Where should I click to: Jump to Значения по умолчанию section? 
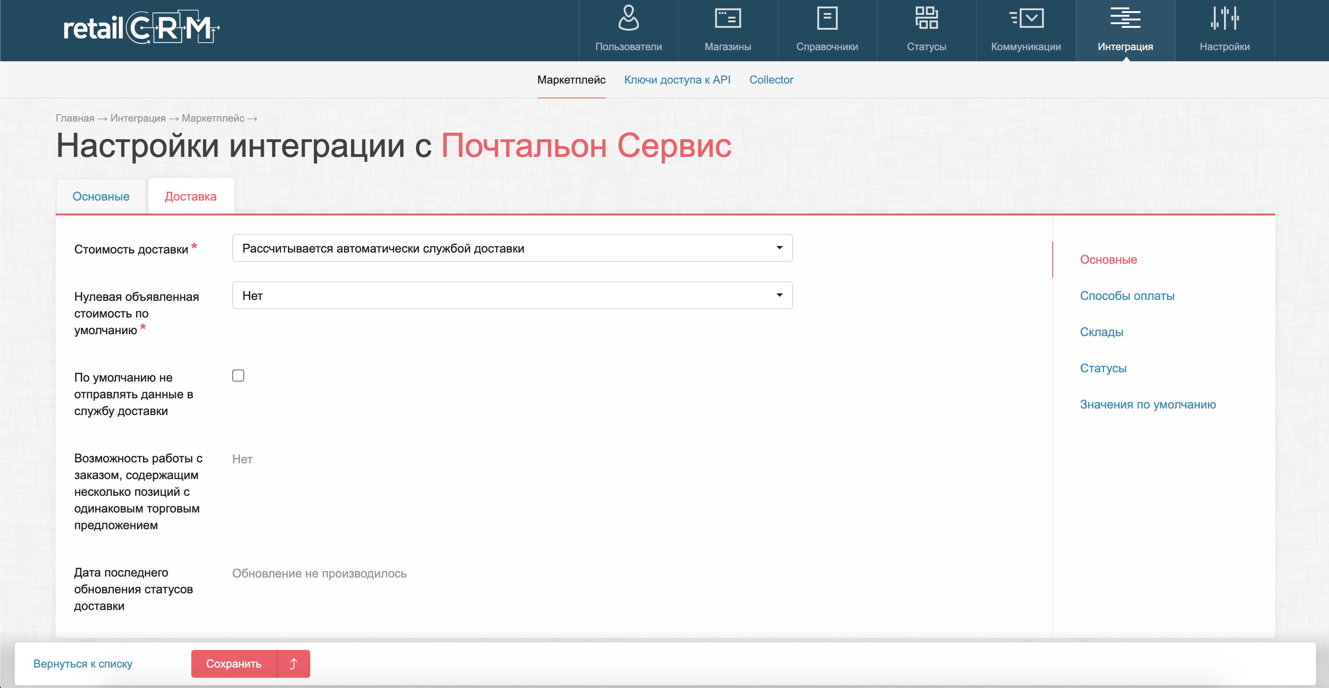[1147, 404]
